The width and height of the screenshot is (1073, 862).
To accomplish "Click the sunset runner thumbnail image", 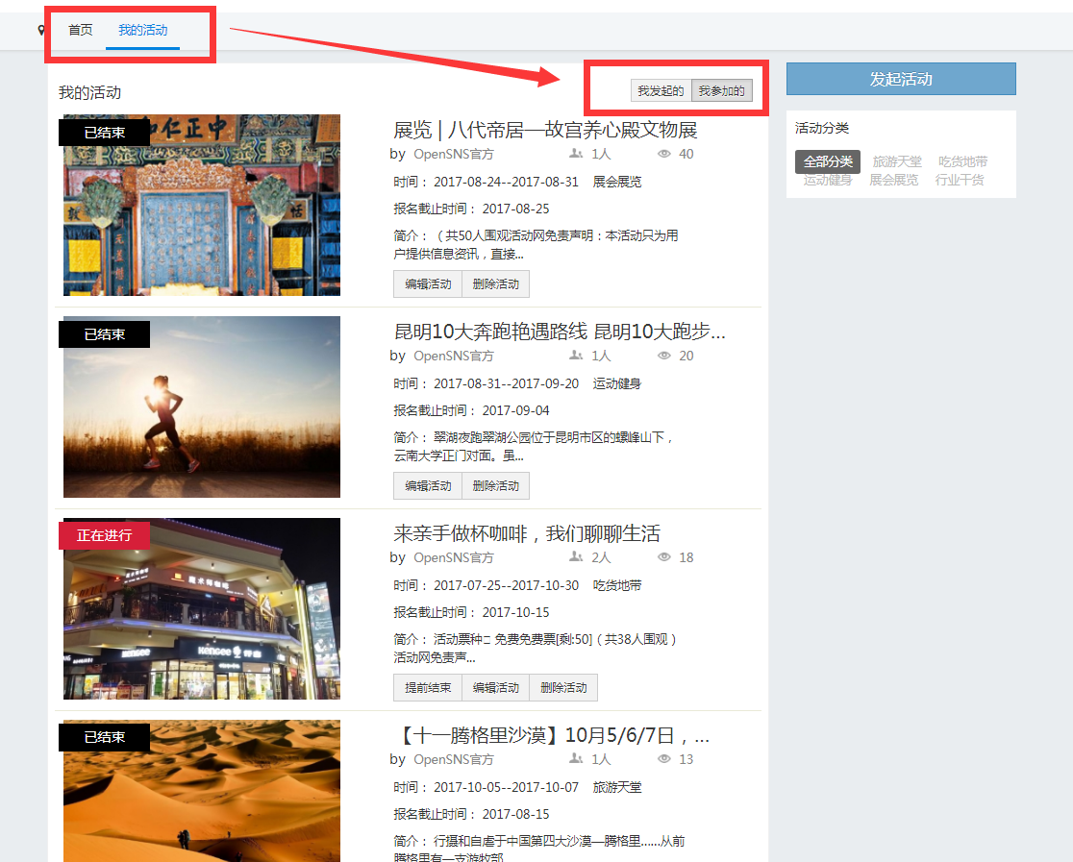I will 202,407.
